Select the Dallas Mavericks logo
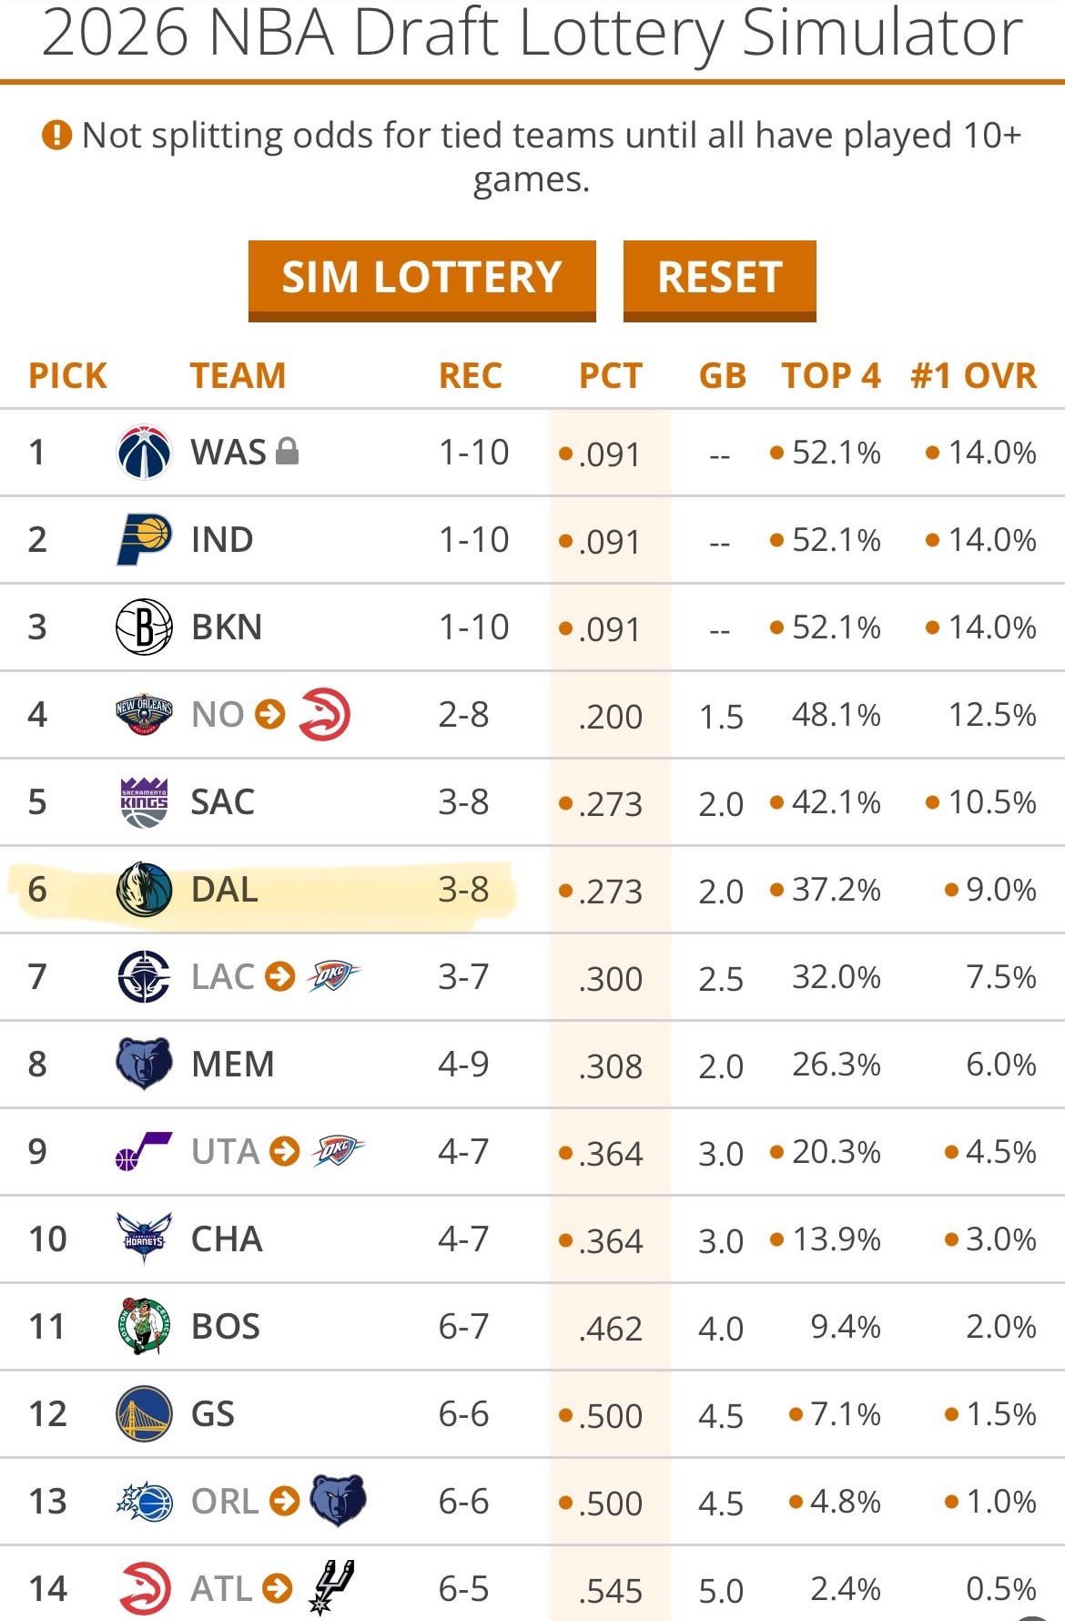Viewport: 1065px width, 1621px height. pos(144,889)
